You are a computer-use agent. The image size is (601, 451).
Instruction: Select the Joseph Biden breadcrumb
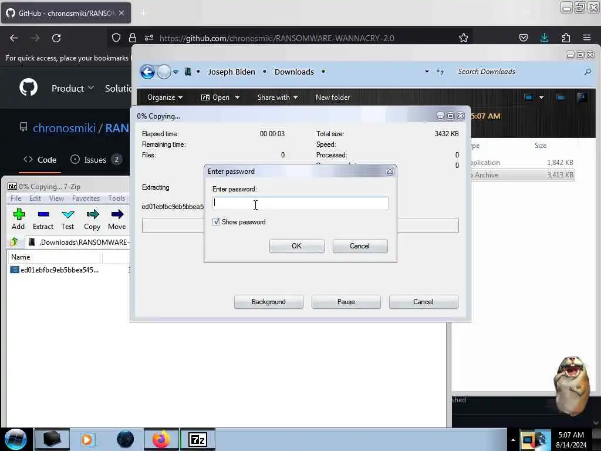click(x=231, y=72)
